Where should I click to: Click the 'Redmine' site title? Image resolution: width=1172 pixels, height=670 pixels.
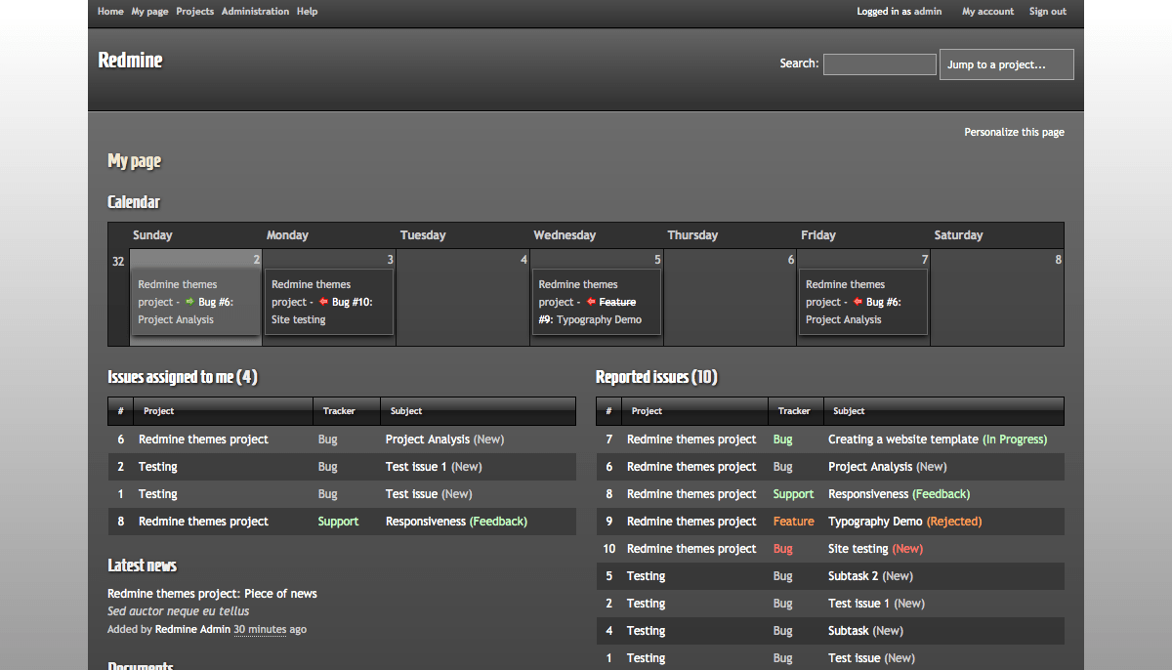click(130, 60)
